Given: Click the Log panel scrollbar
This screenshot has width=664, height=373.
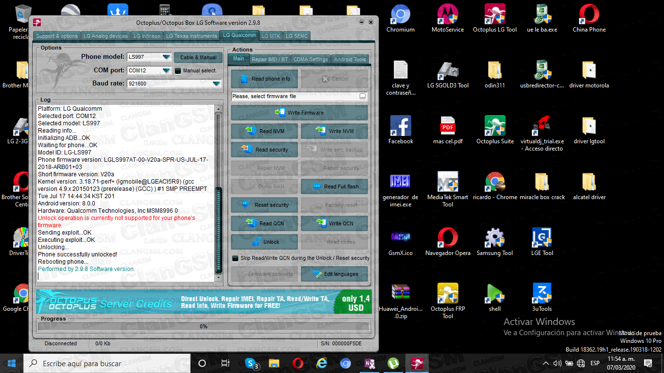Looking at the screenshot, I should [218, 193].
